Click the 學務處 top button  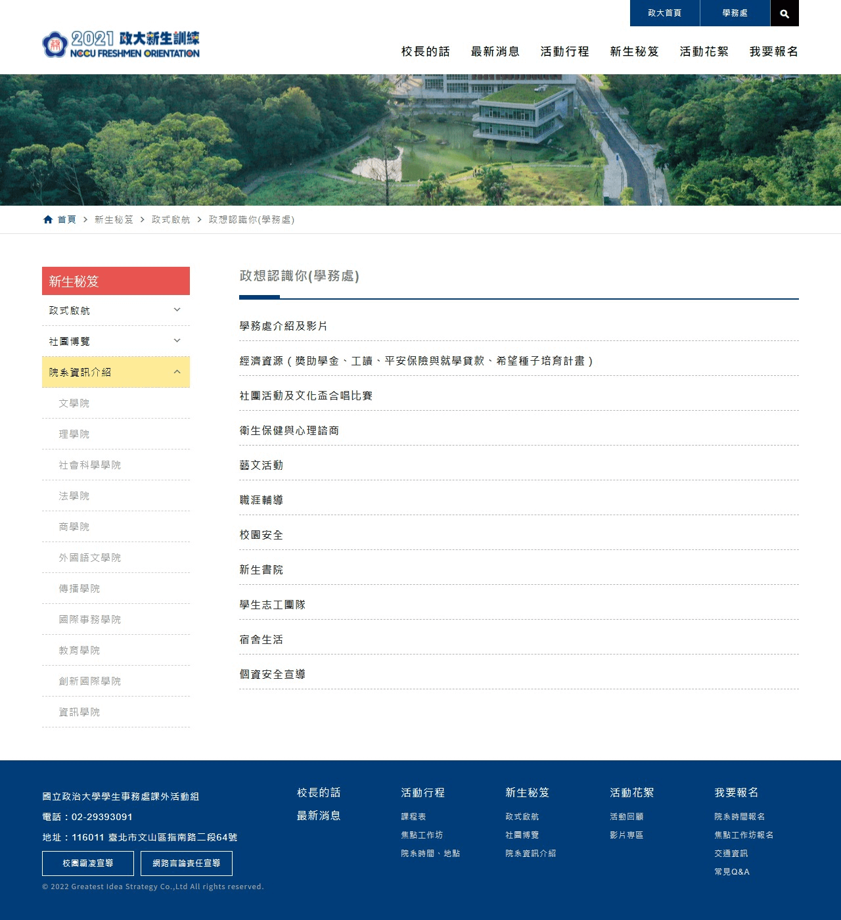[735, 13]
